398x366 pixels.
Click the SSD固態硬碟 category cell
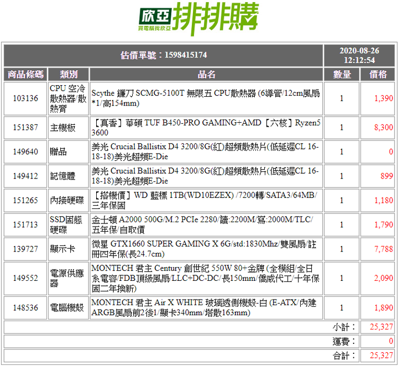click(68, 224)
